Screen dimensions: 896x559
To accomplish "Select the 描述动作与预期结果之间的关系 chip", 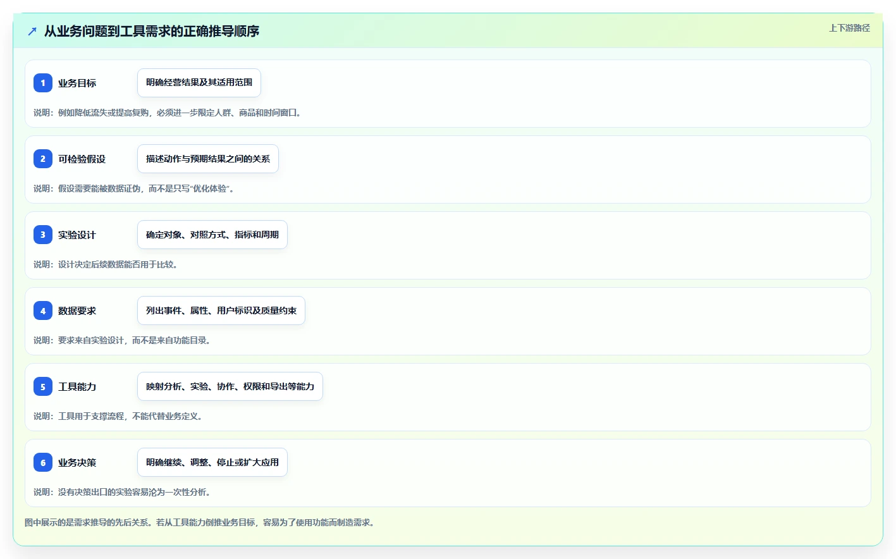I will point(208,159).
